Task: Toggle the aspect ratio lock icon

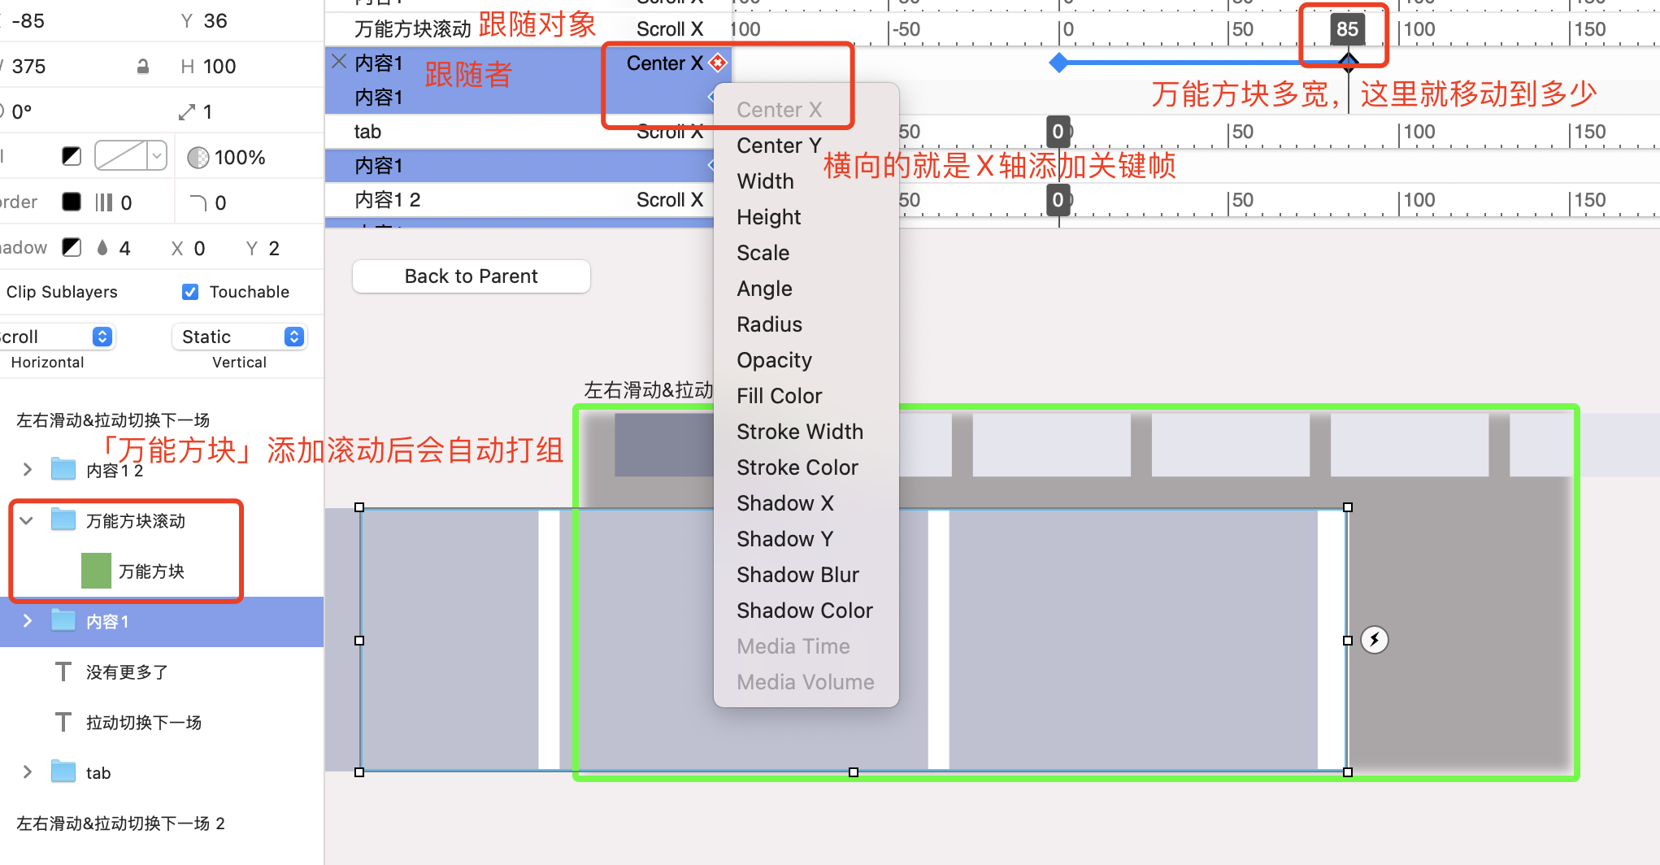Action: pyautogui.click(x=143, y=67)
